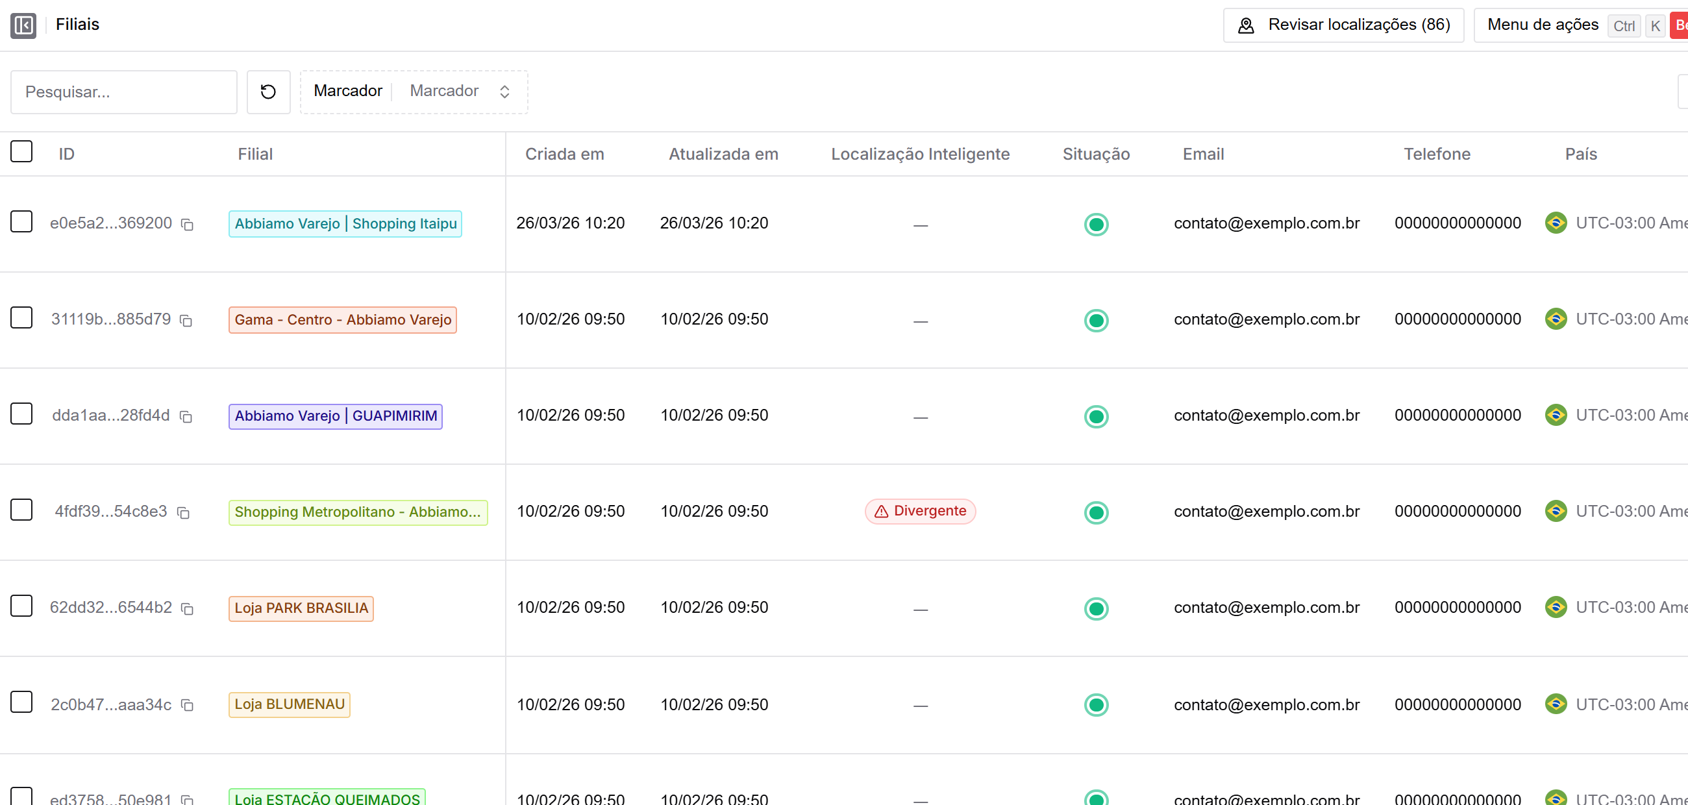1688x805 pixels.
Task: Copy ID 2c0b47...aaa34c
Action: tap(188, 705)
